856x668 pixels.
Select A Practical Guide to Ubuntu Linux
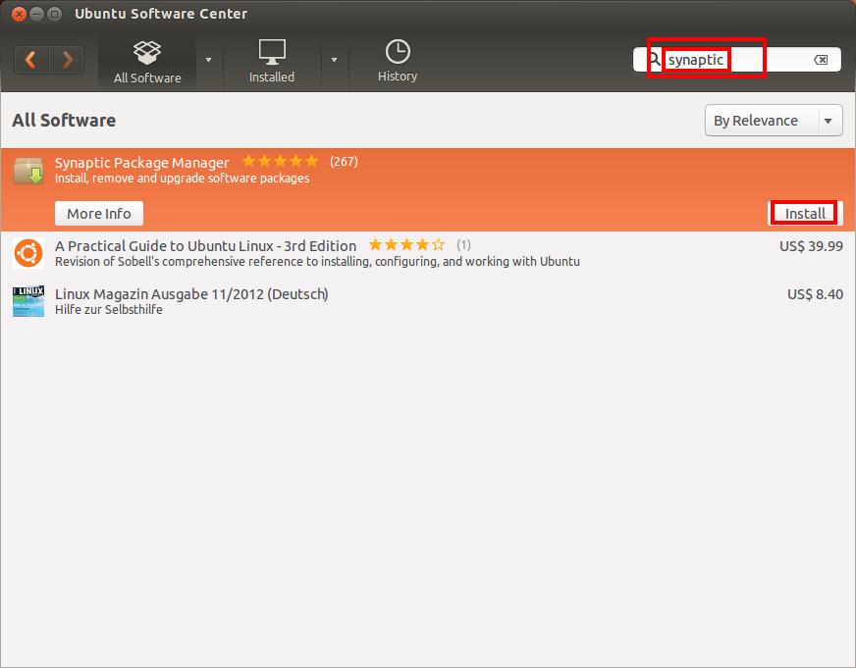pyautogui.click(x=205, y=245)
